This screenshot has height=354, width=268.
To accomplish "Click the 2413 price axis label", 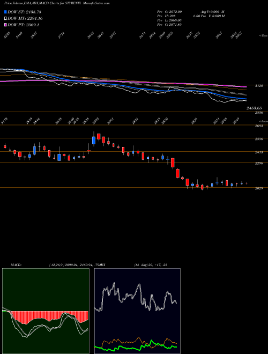I will point(259,152).
